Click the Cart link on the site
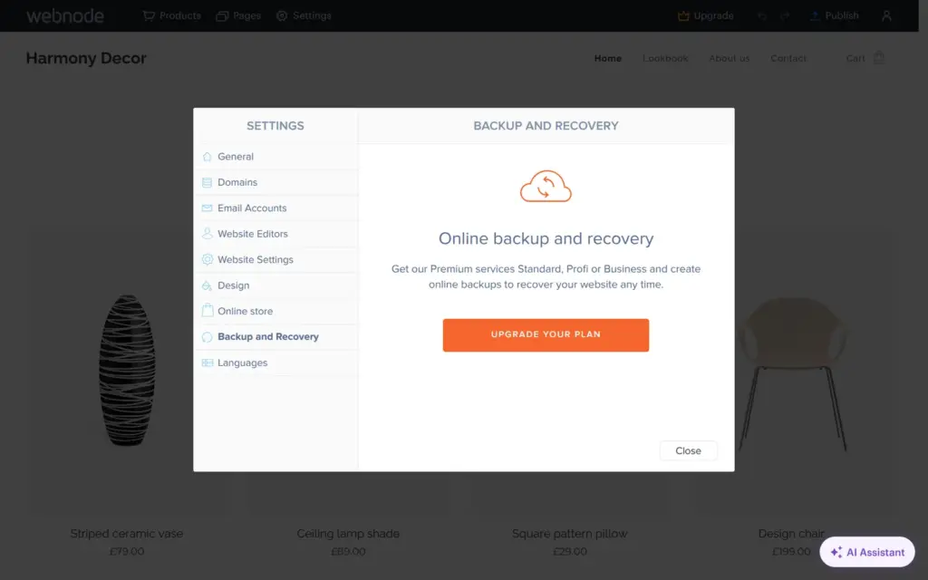Screen dimensions: 928x580 pyautogui.click(x=855, y=58)
